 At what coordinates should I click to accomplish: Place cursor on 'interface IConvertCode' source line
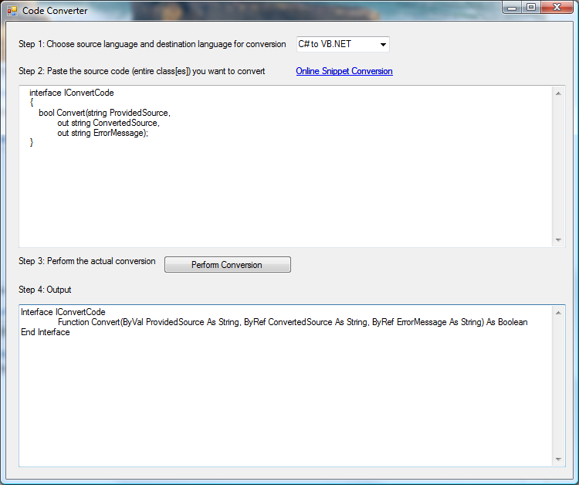pos(71,93)
